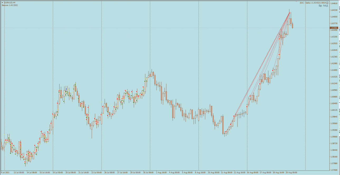Click the '19 Jul 00:00' time axis label

tap(57, 173)
